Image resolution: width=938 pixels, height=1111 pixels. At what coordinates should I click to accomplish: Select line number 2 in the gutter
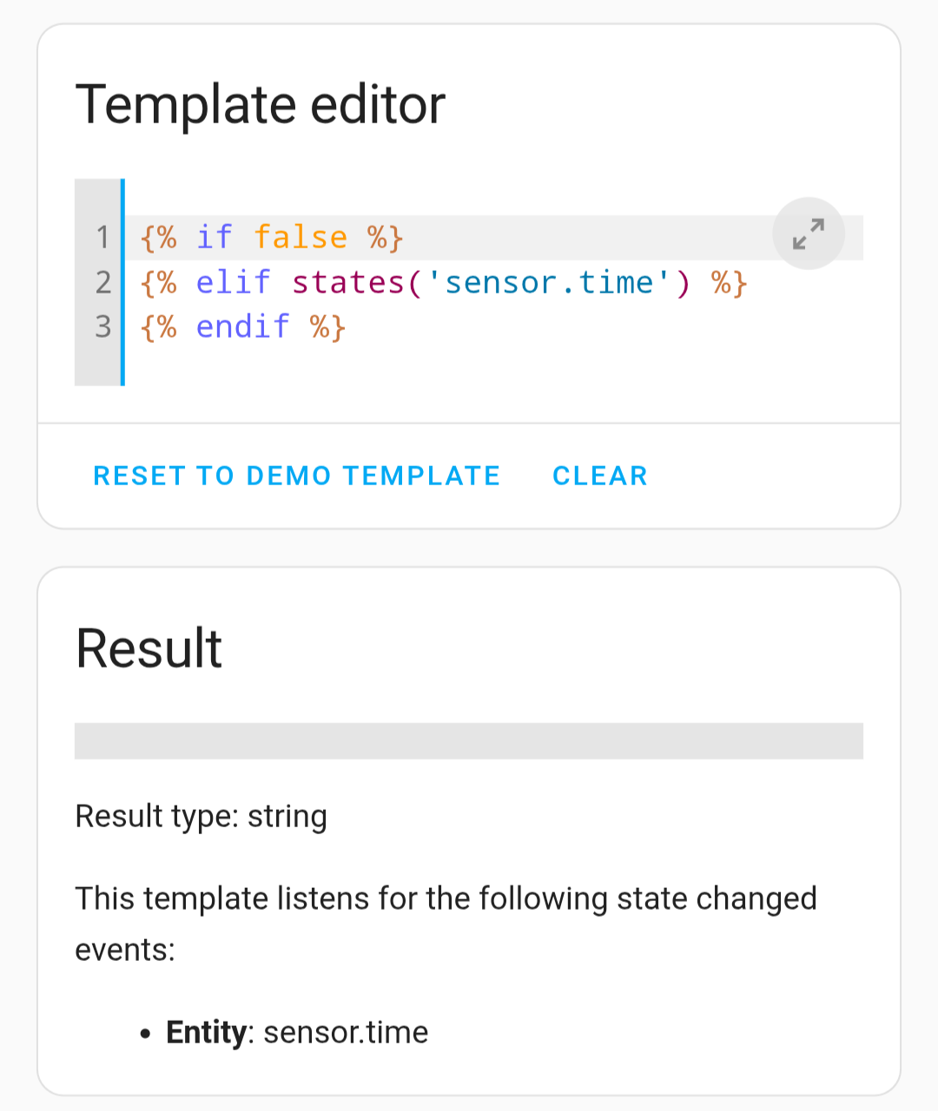[102, 282]
